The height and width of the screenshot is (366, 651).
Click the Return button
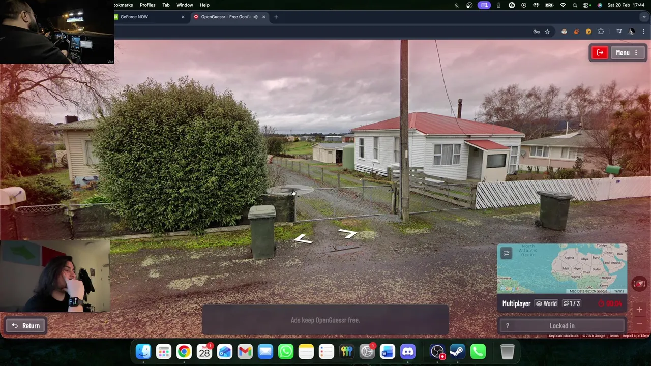(x=26, y=326)
